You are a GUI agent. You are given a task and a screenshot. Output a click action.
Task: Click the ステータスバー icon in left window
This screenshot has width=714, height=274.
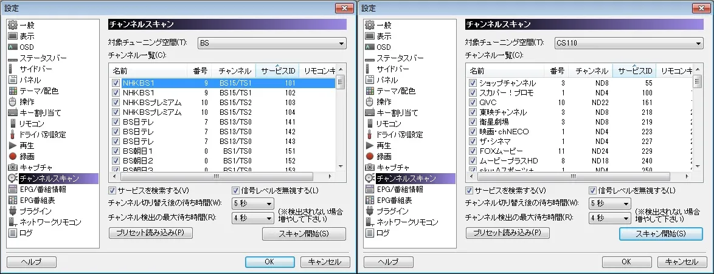13,58
